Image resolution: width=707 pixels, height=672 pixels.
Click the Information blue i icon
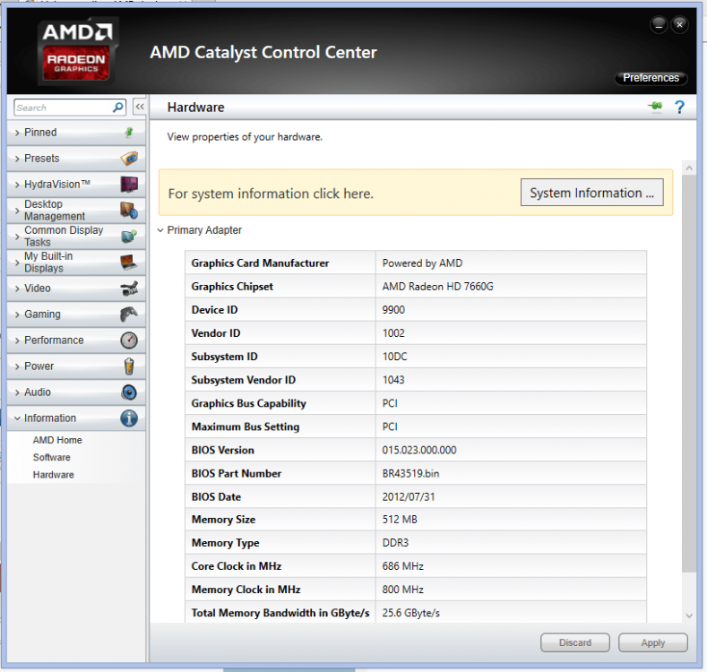pyautogui.click(x=129, y=418)
